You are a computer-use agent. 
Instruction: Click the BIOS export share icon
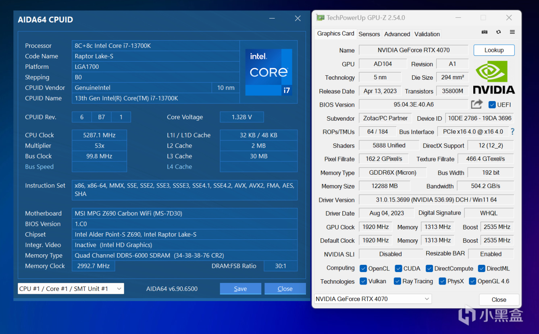point(477,104)
